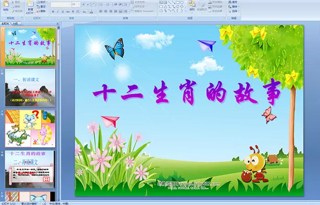Select slide 3 animals thumbnail
The height and width of the screenshot is (205, 320).
click(30, 128)
